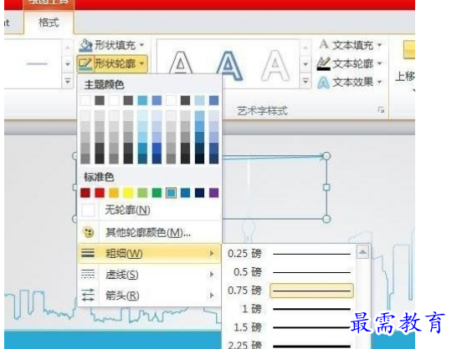This screenshot has height=349, width=452.
Task: Choose the 1 磅 line weight
Action: 290,309
